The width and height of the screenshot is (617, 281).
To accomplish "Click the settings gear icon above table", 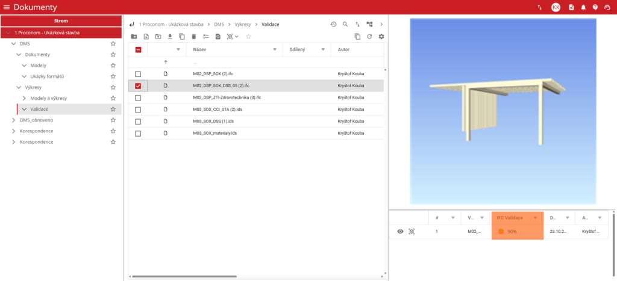I will [x=381, y=37].
